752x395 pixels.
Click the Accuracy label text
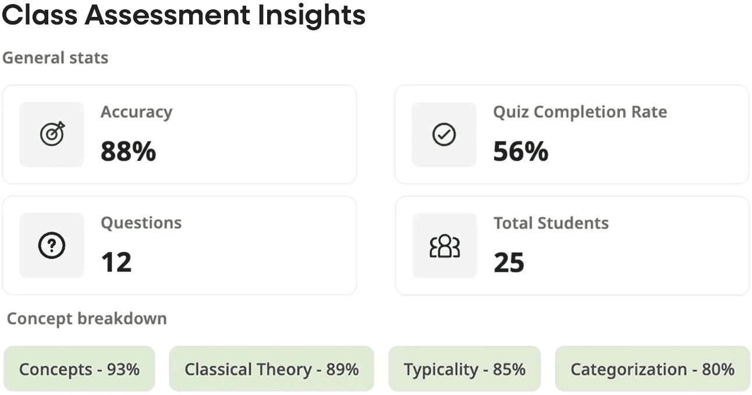pyautogui.click(x=136, y=112)
